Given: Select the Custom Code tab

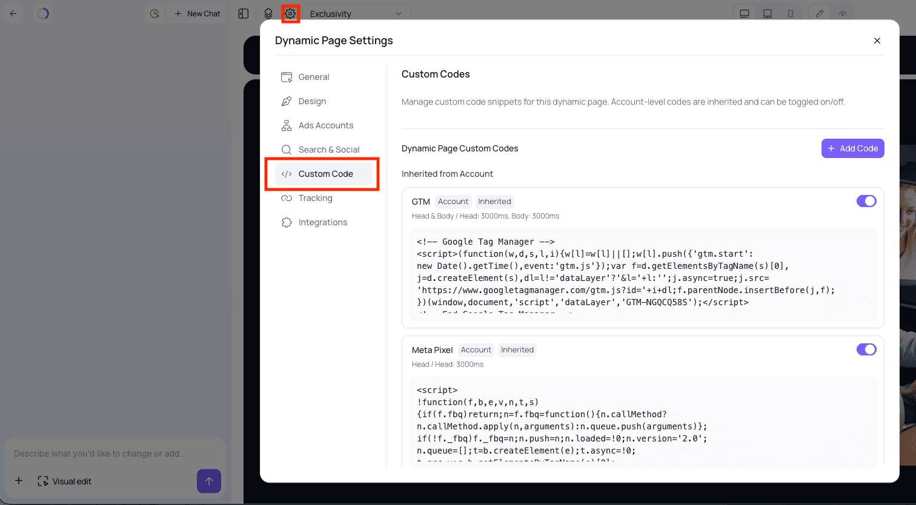Looking at the screenshot, I should click(324, 174).
